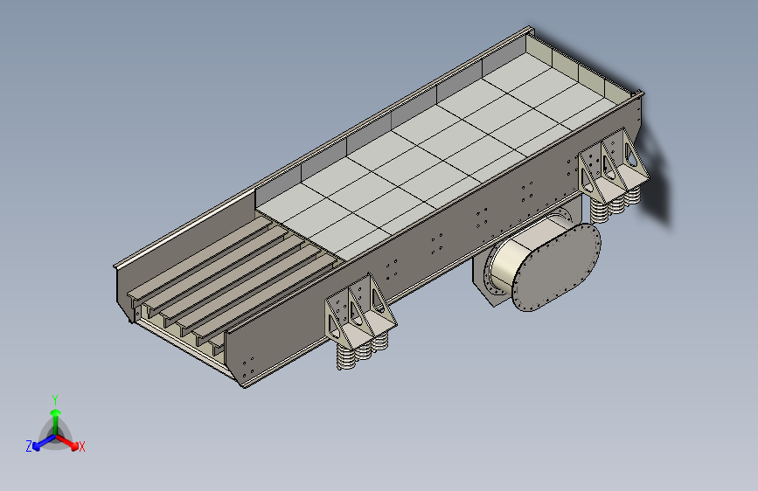This screenshot has height=491, width=758.
Task: Click the blue Z axis on the triad
Action: 40,443
